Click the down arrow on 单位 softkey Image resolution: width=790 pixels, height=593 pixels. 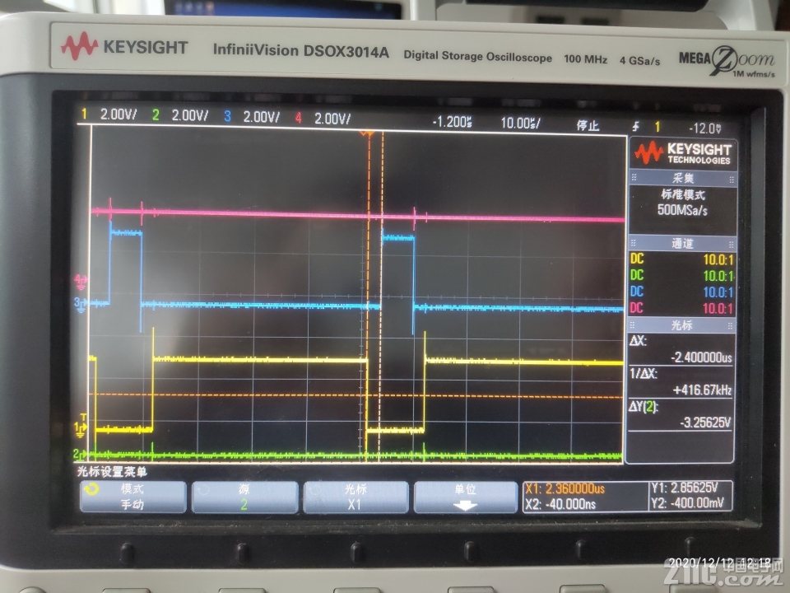465,506
